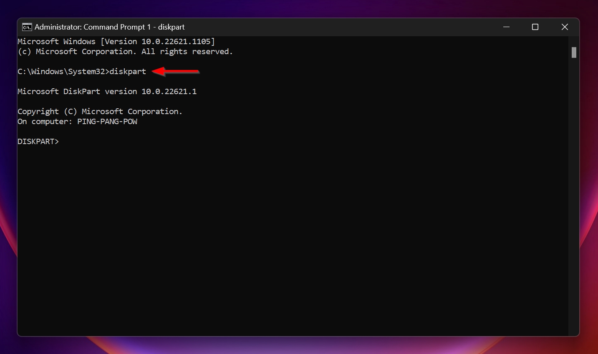598x354 pixels.
Task: Click the vertical scrollbar thumb
Action: point(574,52)
